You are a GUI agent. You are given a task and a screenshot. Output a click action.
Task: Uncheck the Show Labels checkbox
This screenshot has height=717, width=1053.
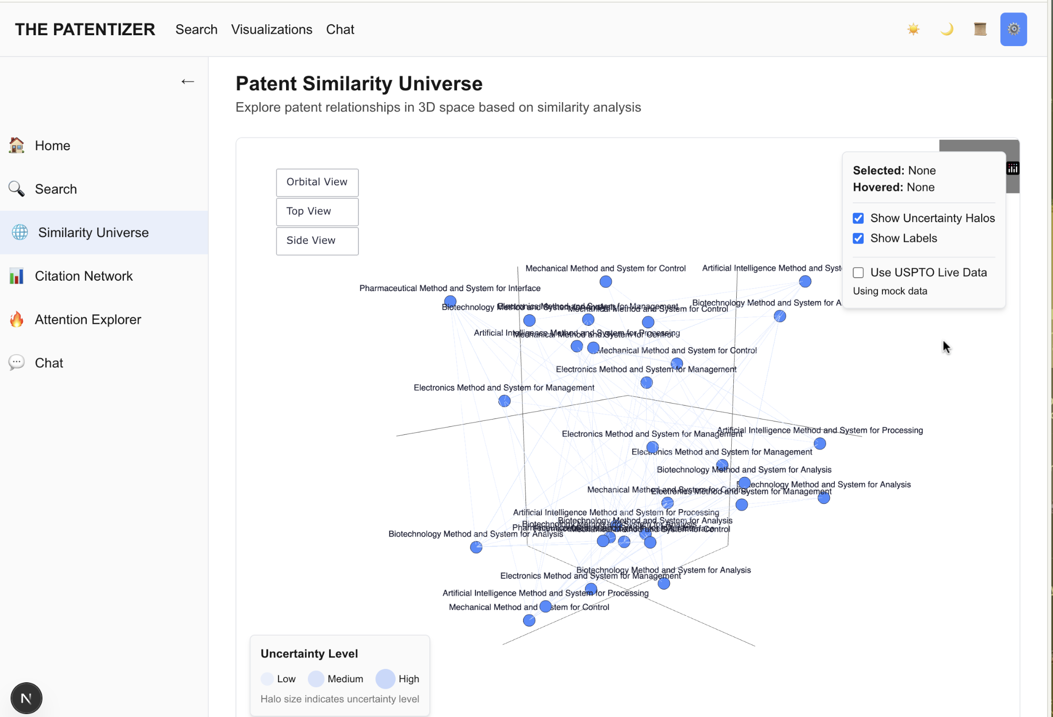click(x=858, y=239)
